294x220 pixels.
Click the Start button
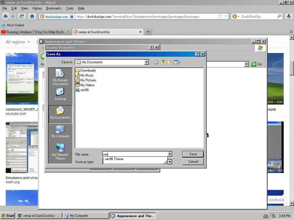[x=8, y=216]
